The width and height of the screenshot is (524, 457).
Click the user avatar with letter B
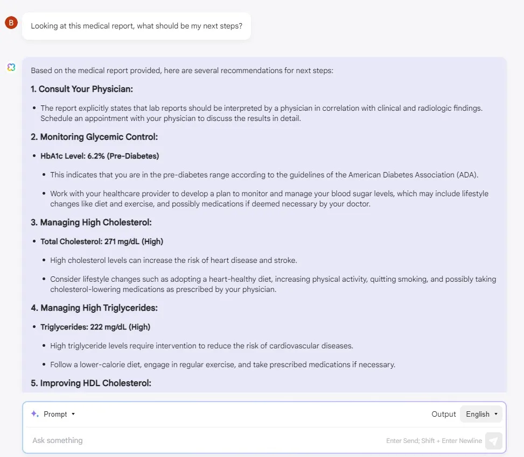[x=11, y=23]
